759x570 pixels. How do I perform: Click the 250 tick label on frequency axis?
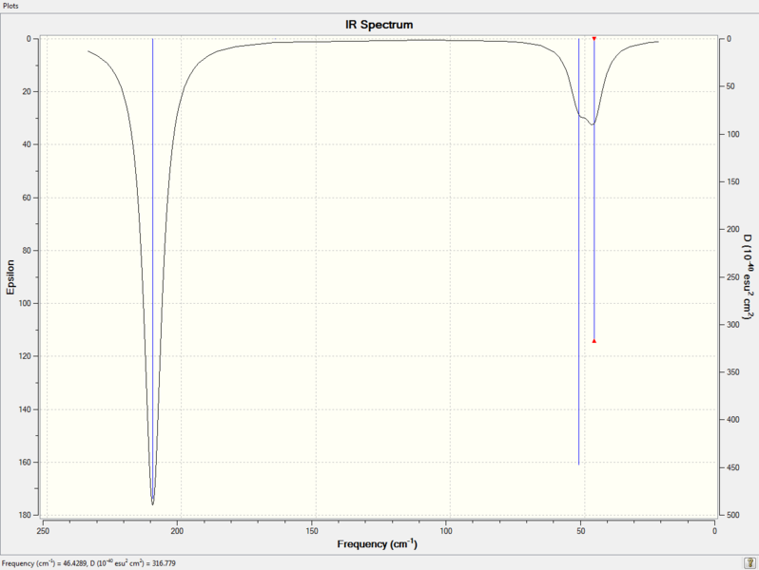coord(43,531)
